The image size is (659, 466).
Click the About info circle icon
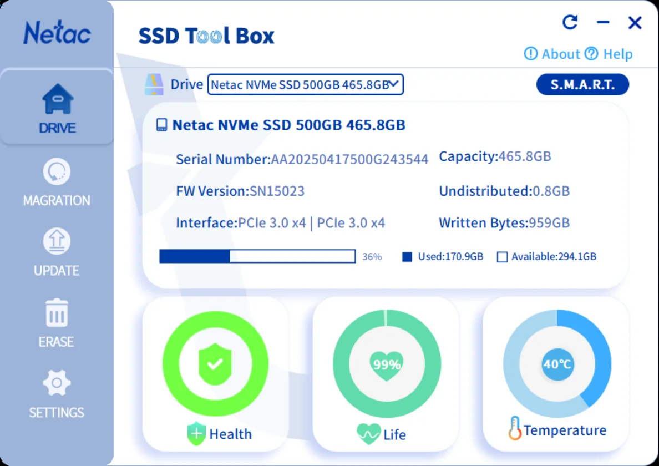531,53
